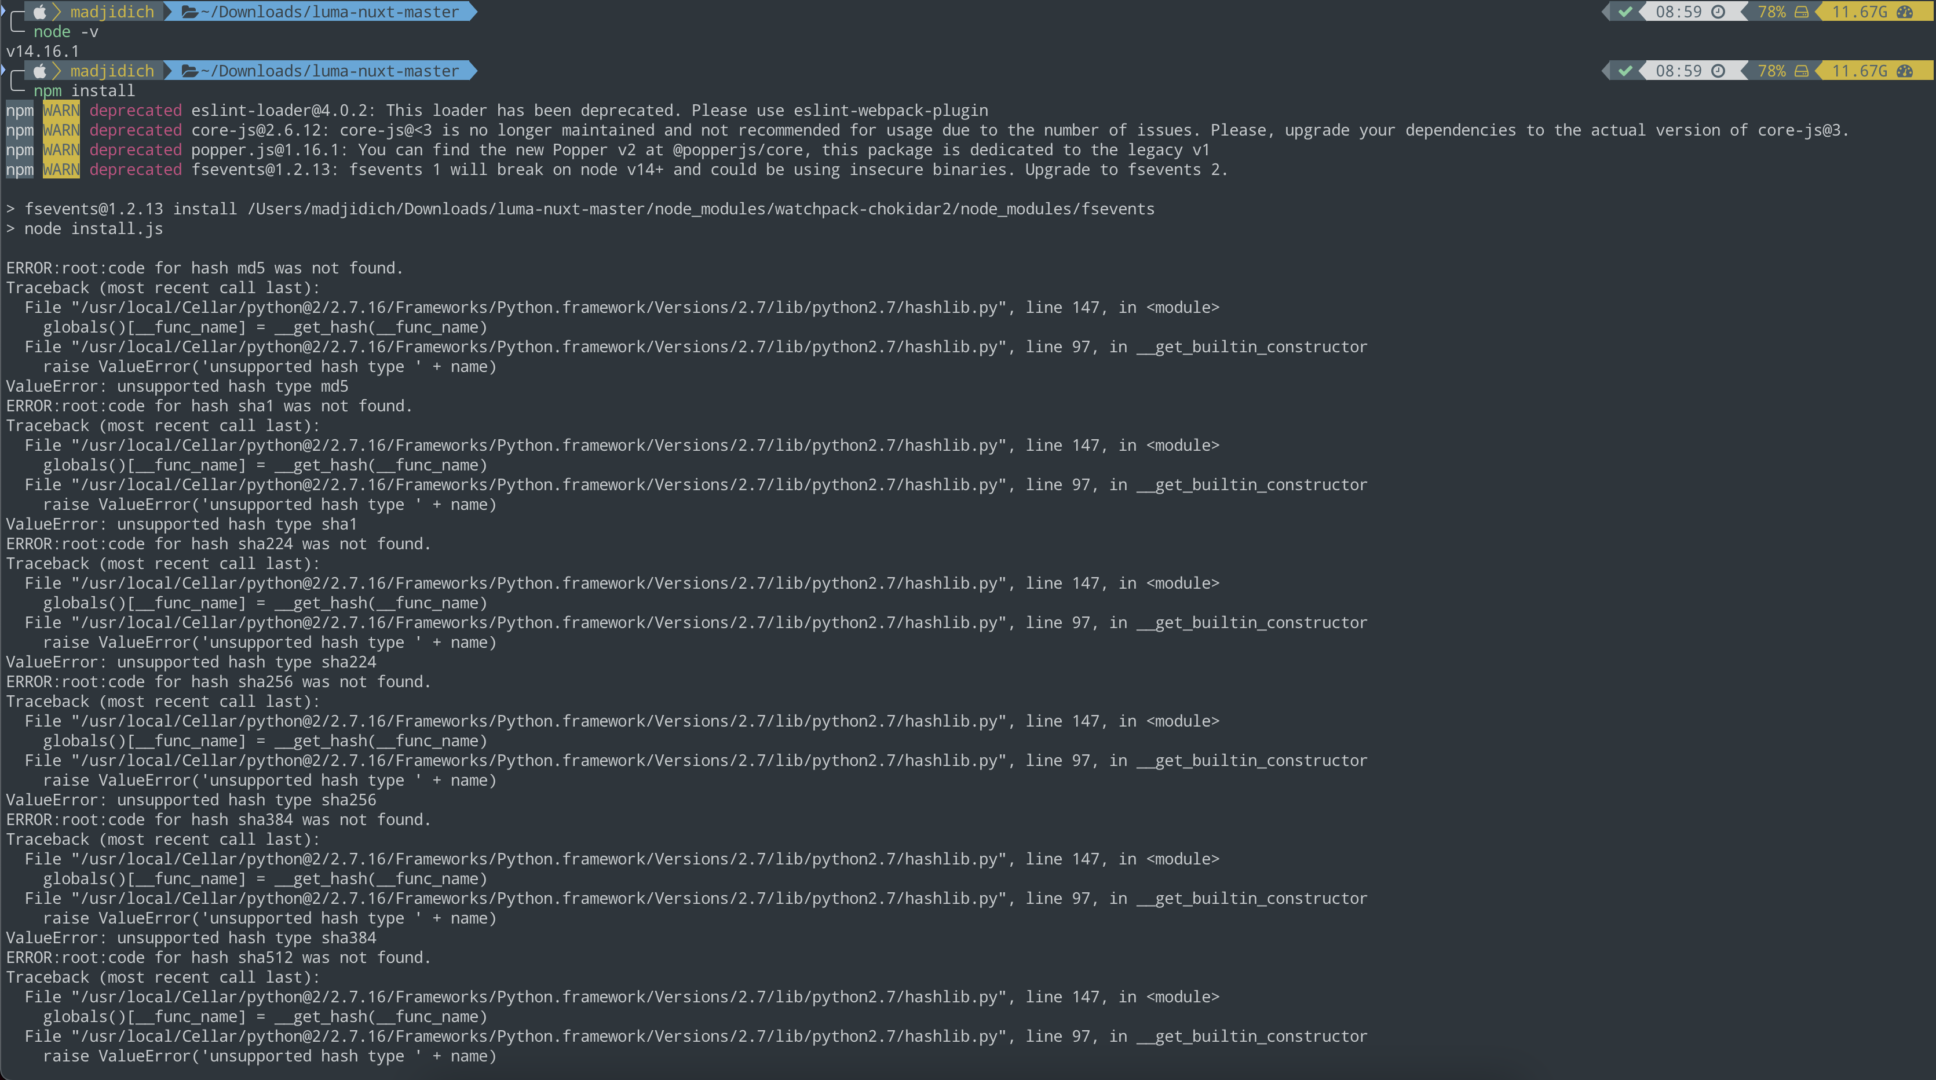
Task: Click the 'ValueError: unsupported hash type md5' line
Action: [x=177, y=386]
